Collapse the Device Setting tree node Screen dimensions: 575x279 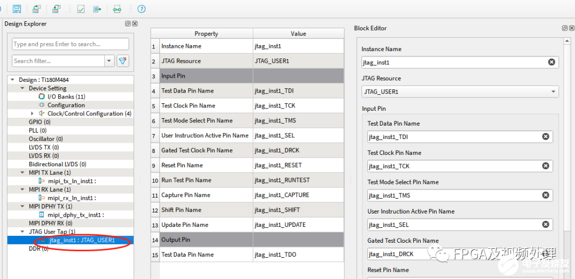pyautogui.click(x=23, y=88)
